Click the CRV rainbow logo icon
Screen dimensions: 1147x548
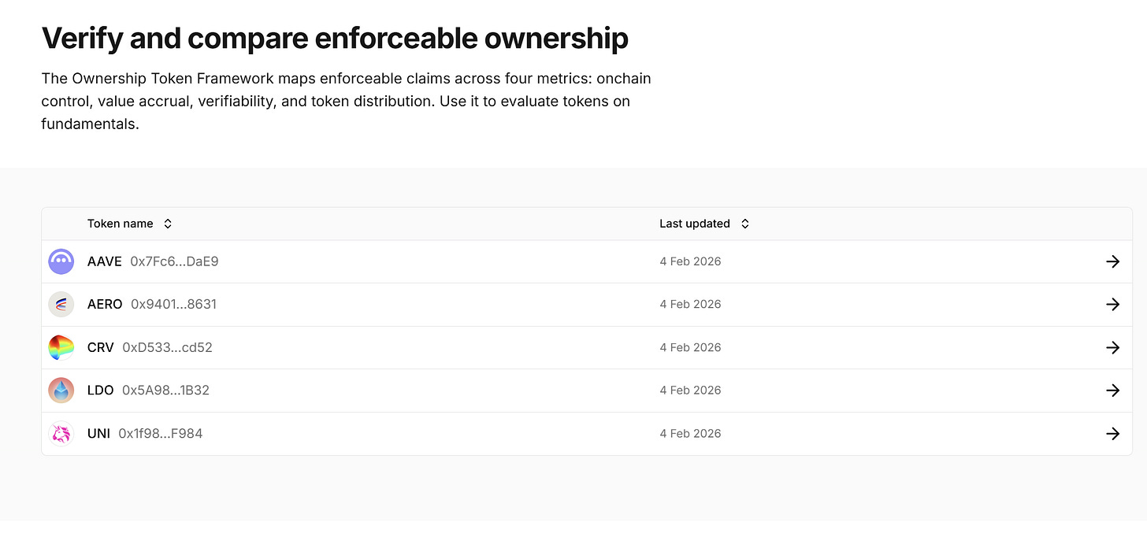(61, 347)
